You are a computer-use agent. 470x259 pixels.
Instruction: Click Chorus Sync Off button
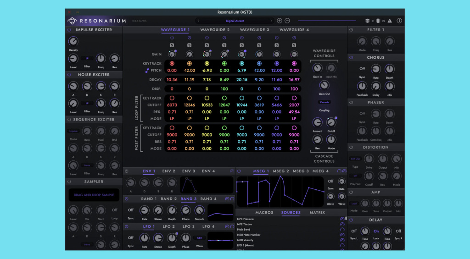[362, 69]
